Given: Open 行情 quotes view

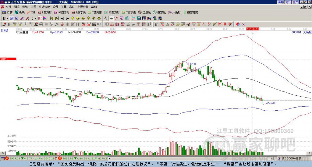Looking at the screenshot, I should (x=8, y=12).
